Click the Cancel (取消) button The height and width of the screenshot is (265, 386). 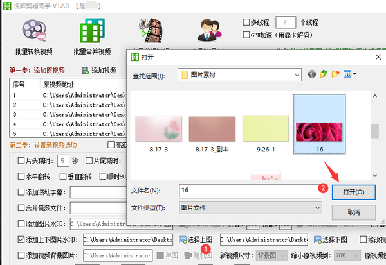(354, 212)
